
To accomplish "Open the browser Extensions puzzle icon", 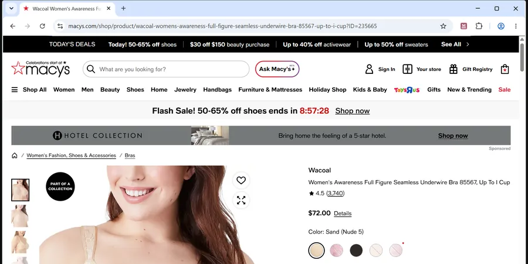I will click(x=479, y=26).
